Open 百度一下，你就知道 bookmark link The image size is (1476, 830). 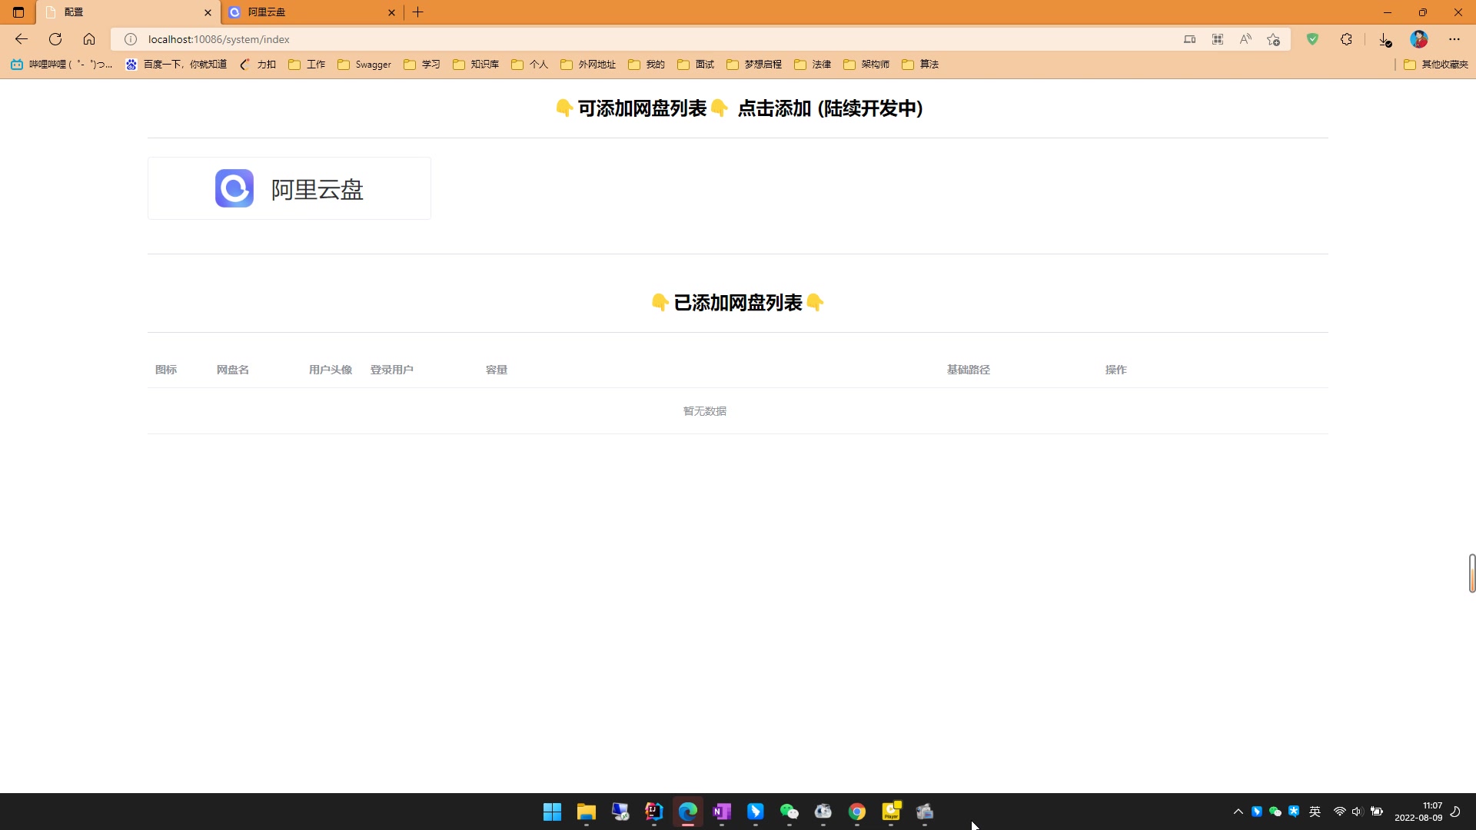tap(177, 65)
